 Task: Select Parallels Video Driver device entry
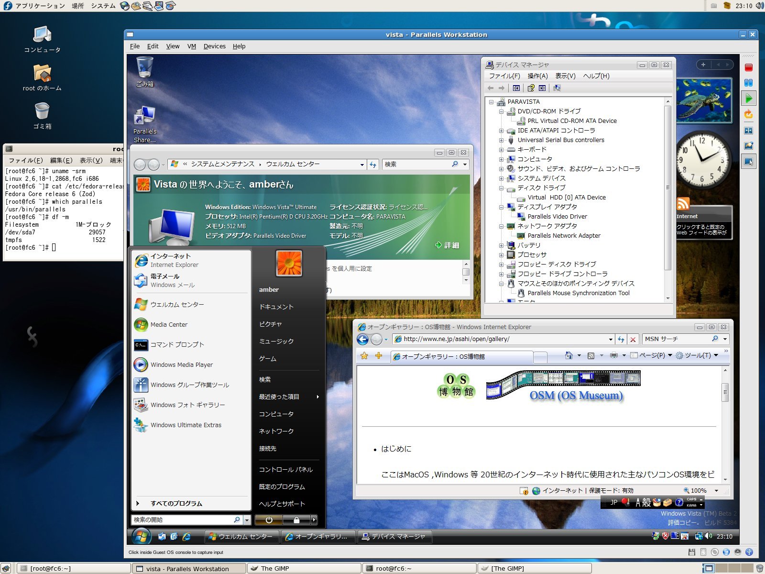[557, 217]
